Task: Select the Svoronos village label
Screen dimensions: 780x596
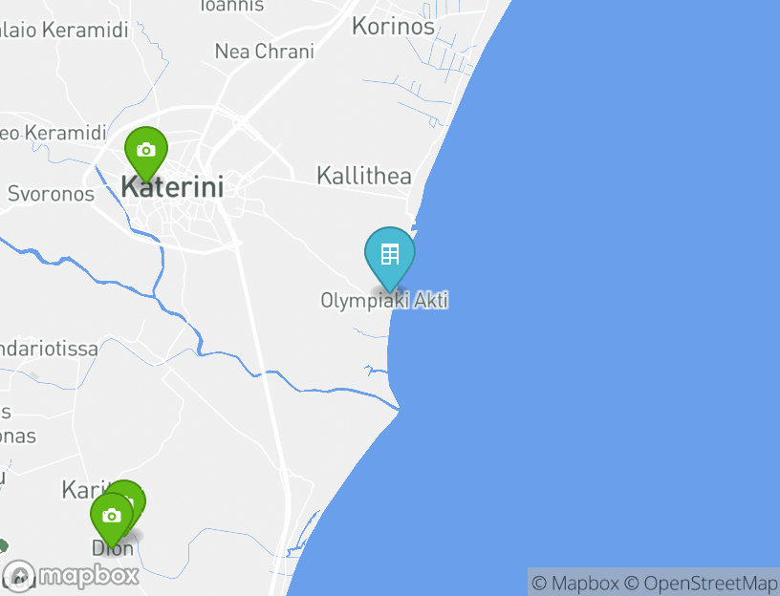Action: [x=51, y=193]
